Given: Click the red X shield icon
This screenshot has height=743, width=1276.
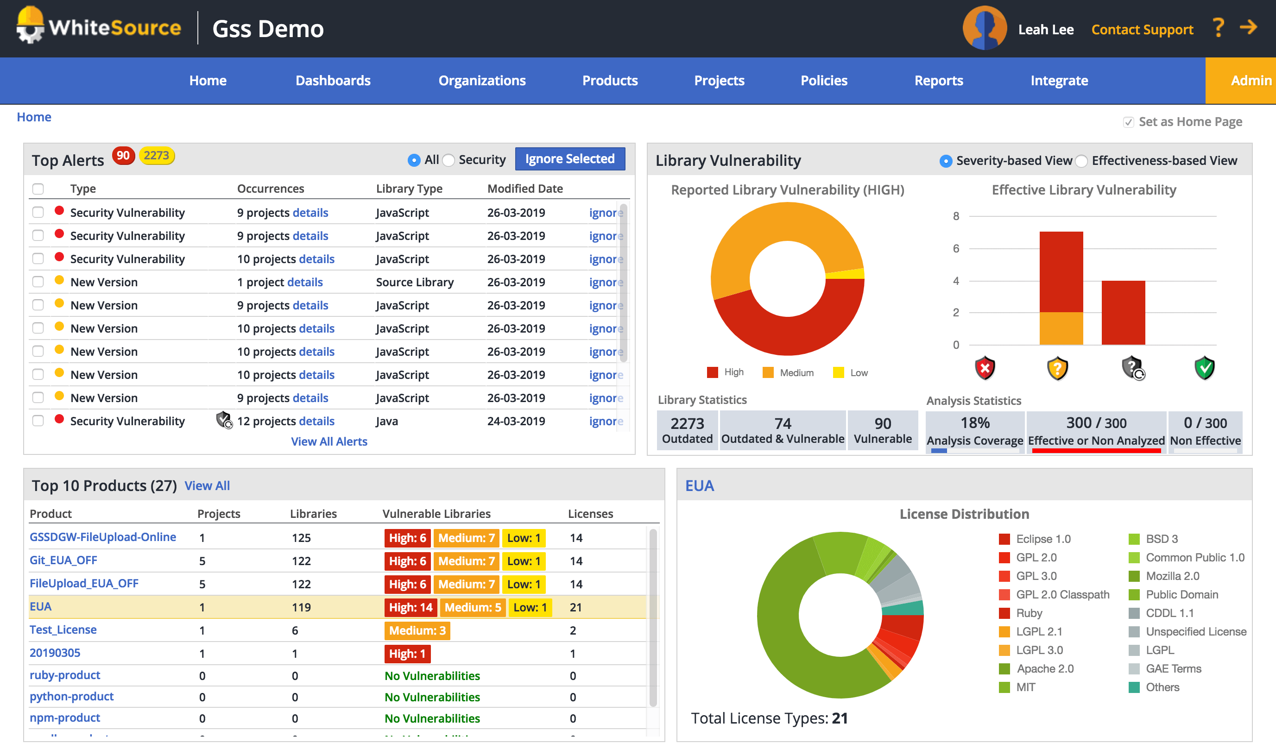Looking at the screenshot, I should pyautogui.click(x=985, y=368).
